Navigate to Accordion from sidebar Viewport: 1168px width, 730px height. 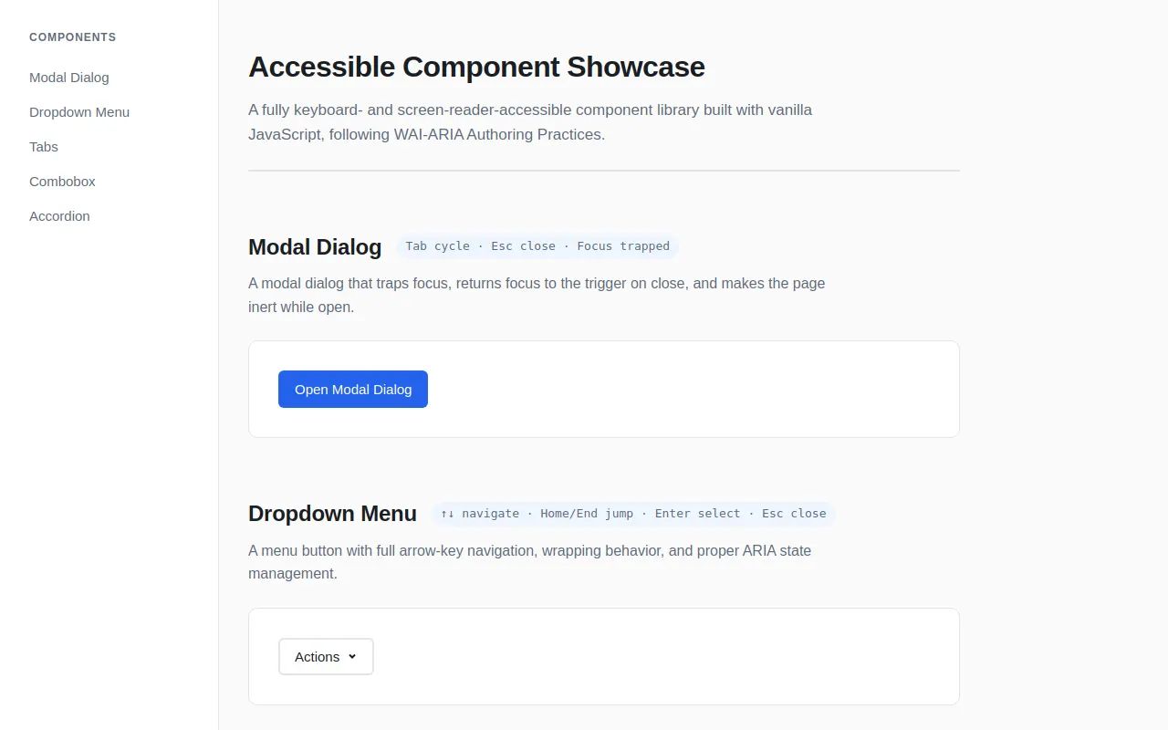point(59,216)
